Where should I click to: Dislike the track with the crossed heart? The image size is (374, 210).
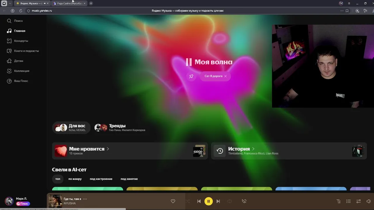coord(244,201)
